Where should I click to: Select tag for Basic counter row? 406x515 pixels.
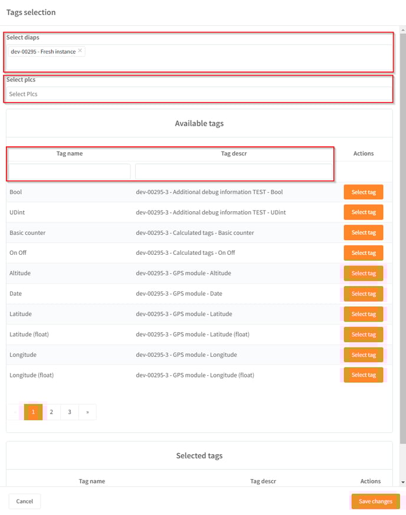[x=364, y=232]
